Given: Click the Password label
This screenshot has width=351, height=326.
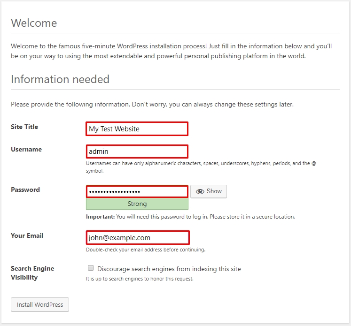Looking at the screenshot, I should click(x=25, y=190).
